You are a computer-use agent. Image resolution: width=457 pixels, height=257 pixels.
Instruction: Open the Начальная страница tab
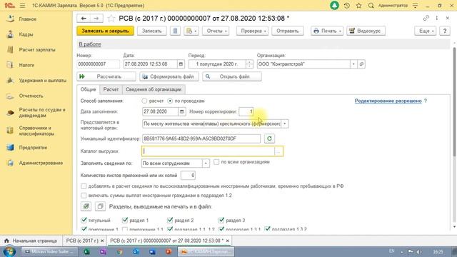31,241
